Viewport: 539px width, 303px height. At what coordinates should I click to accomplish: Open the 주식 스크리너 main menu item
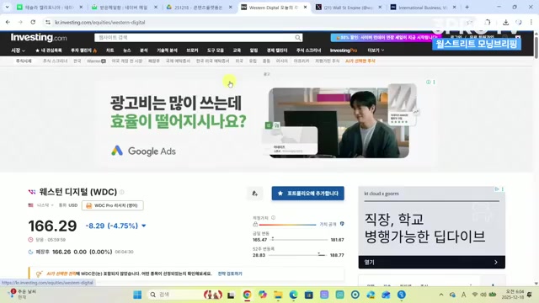[309, 50]
